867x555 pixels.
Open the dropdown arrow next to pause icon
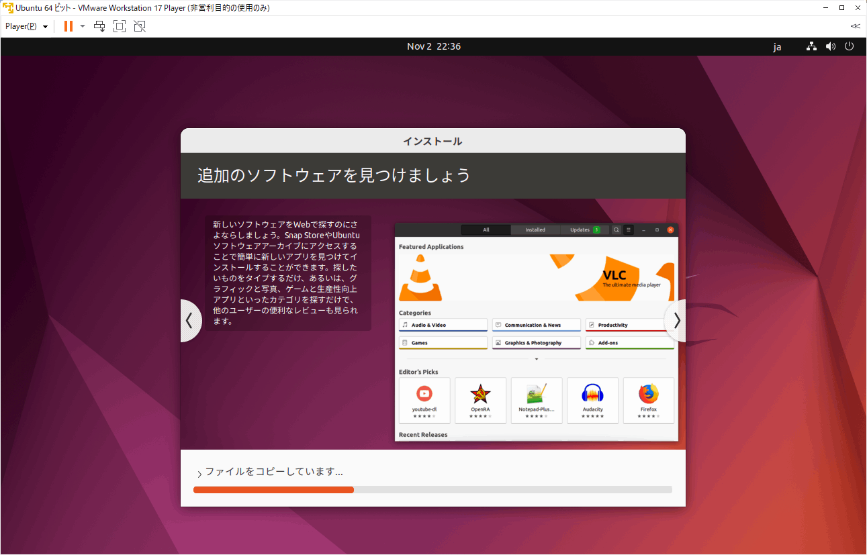[x=83, y=26]
